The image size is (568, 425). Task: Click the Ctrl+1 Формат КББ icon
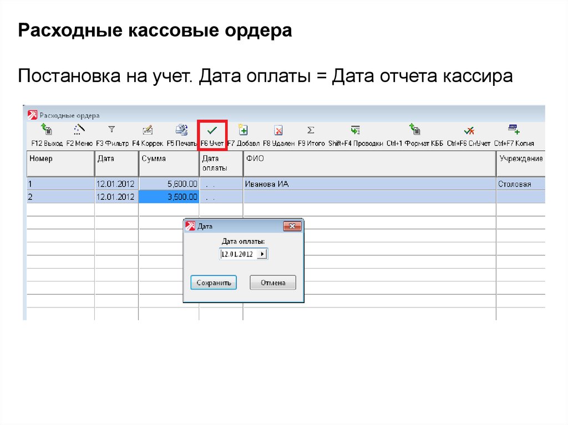(x=415, y=131)
